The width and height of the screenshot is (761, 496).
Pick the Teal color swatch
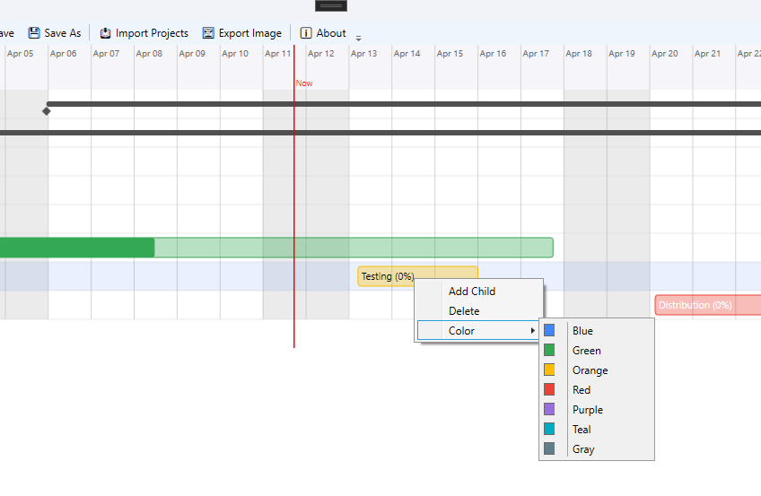pos(549,429)
